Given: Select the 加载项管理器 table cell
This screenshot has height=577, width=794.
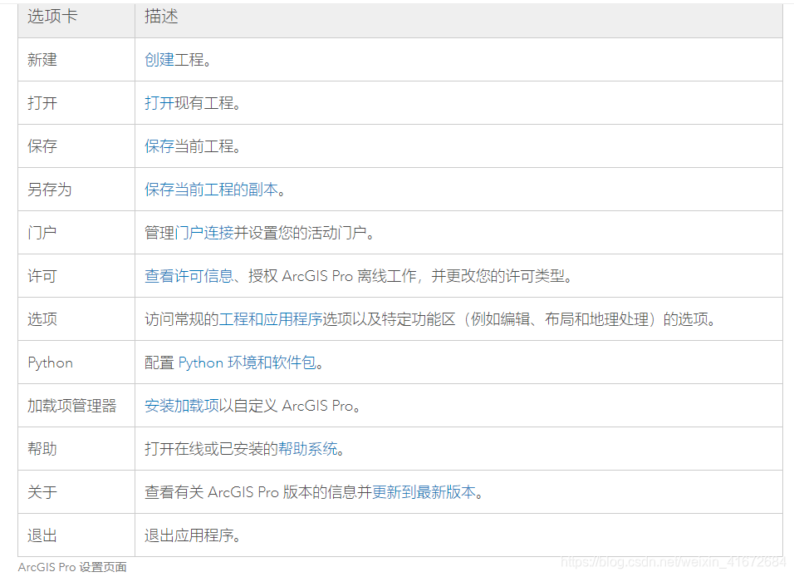Looking at the screenshot, I should pyautogui.click(x=71, y=406).
